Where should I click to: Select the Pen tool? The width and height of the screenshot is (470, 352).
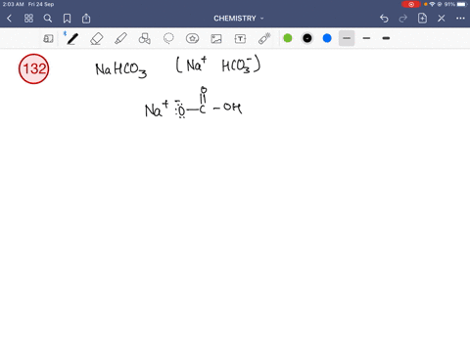click(72, 39)
